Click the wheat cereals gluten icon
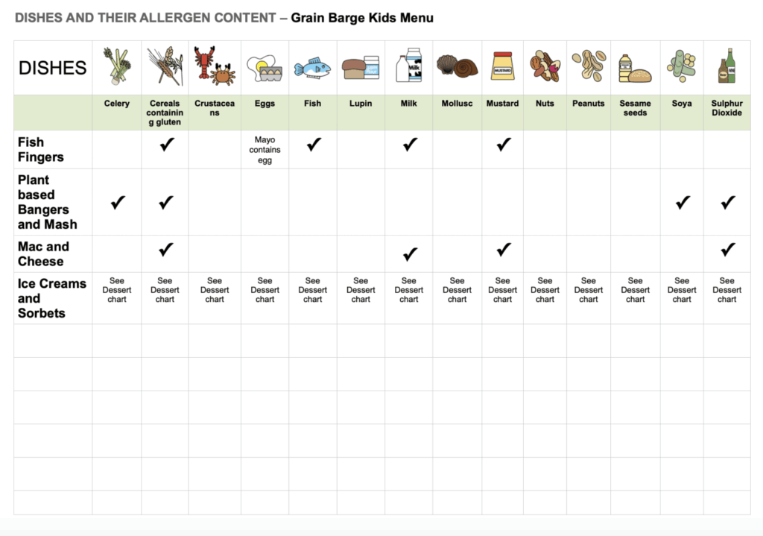Screen dimensions: 763x536 [165, 66]
